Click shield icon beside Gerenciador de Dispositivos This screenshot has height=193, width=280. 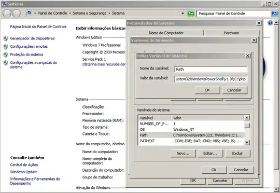[x=6, y=38]
